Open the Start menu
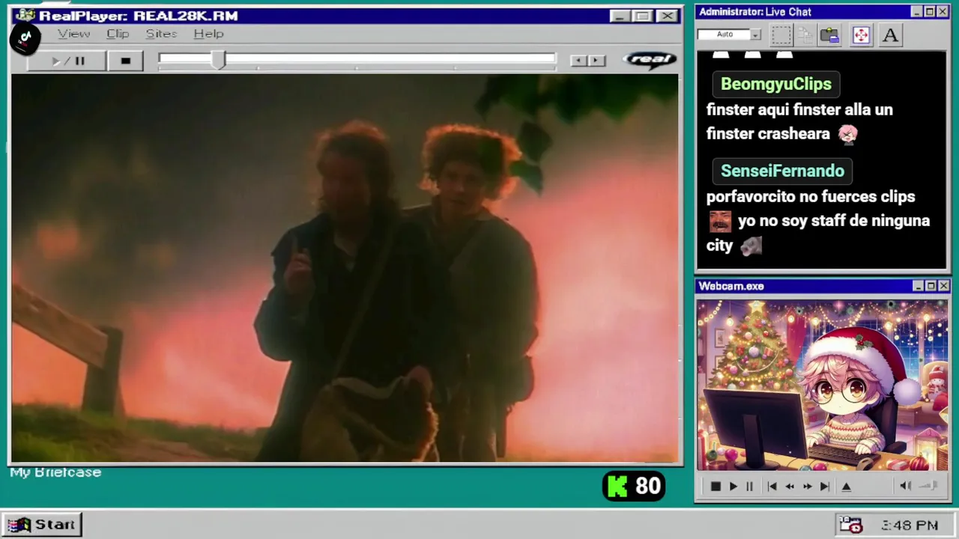 42,525
